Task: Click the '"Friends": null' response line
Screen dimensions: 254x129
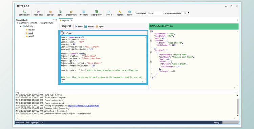Action: 167,71
